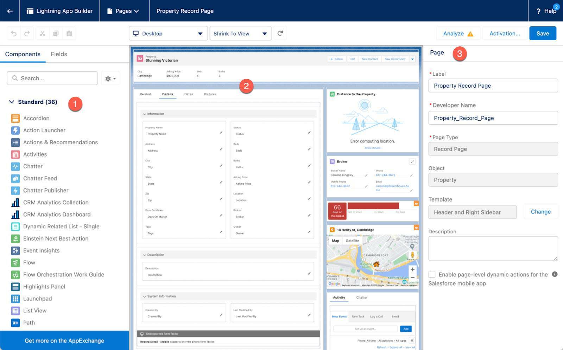Select the Chatter Feed component icon
Viewport: 563px width, 350px height.
[15, 178]
